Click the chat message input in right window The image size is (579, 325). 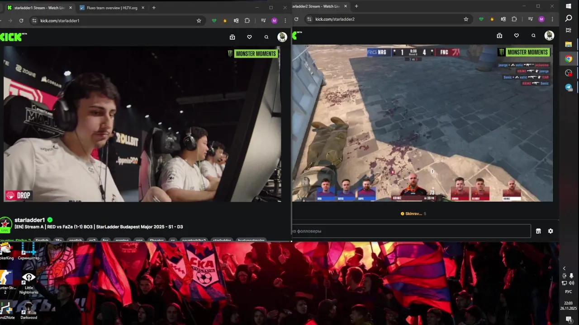(x=411, y=231)
